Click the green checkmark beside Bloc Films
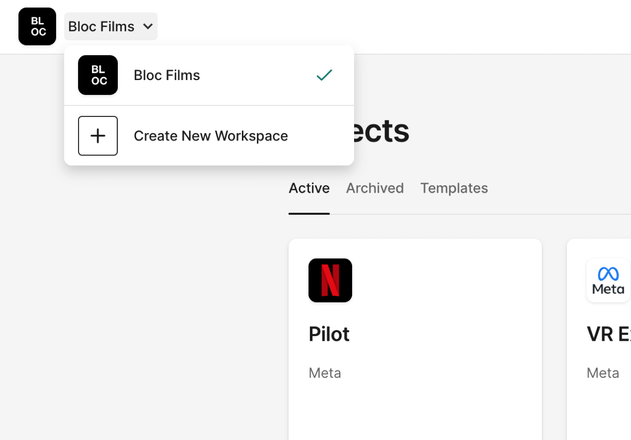Viewport: 631px width, 440px height. tap(324, 75)
